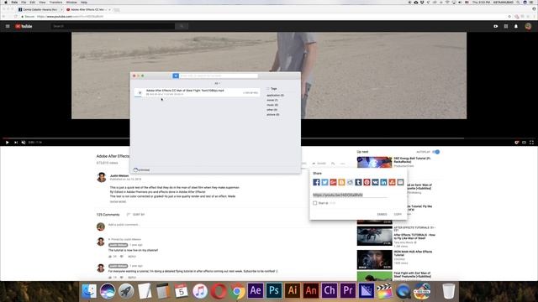538x302 pixels.
Task: Mute the video volume
Action: coord(24,143)
